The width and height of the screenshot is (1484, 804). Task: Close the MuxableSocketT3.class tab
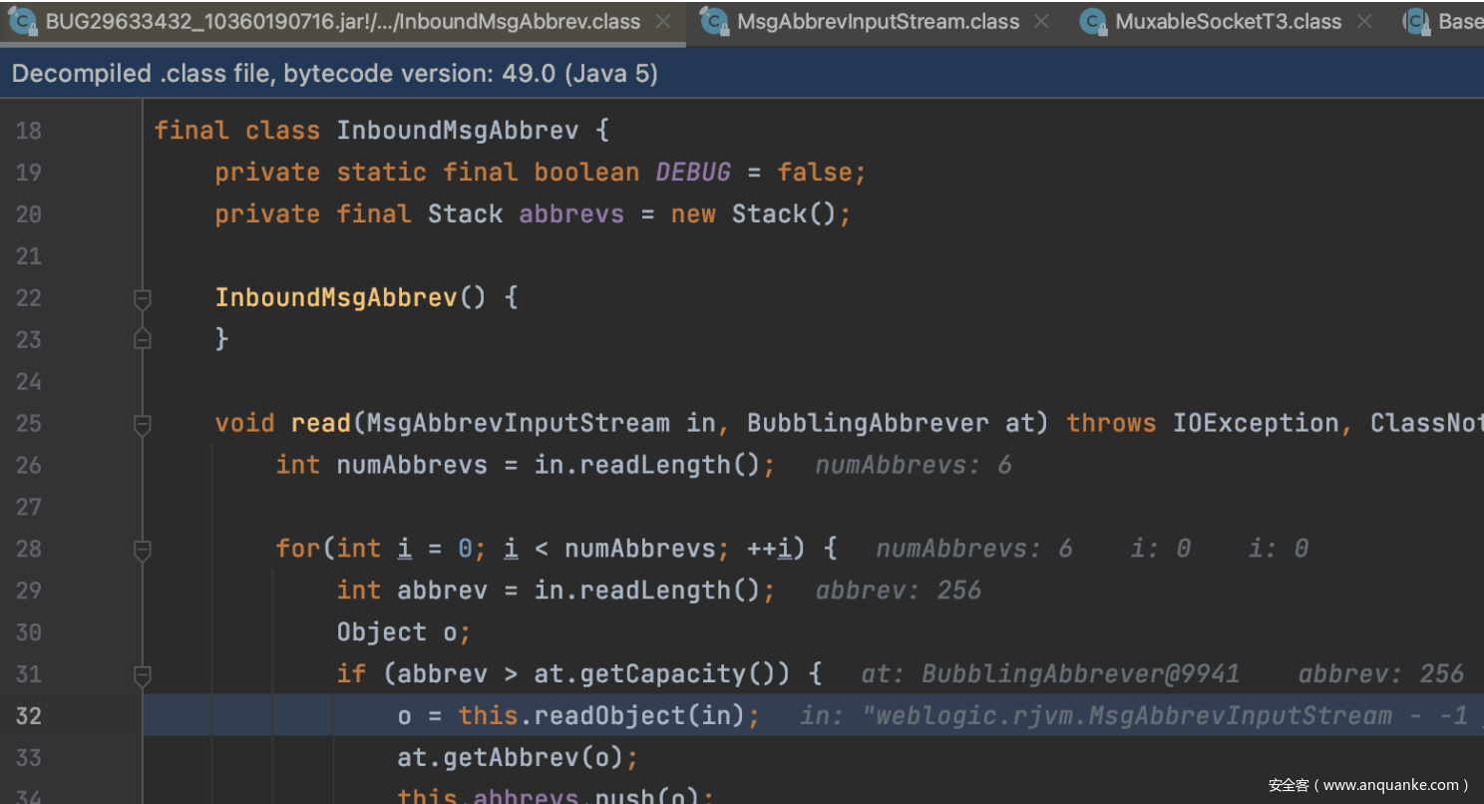1364,22
